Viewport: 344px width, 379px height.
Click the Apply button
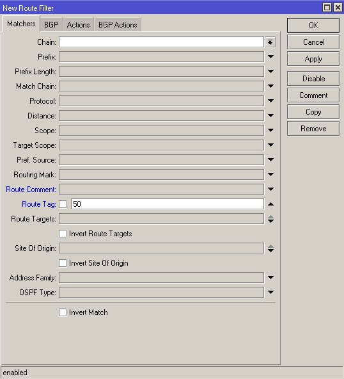tap(313, 59)
